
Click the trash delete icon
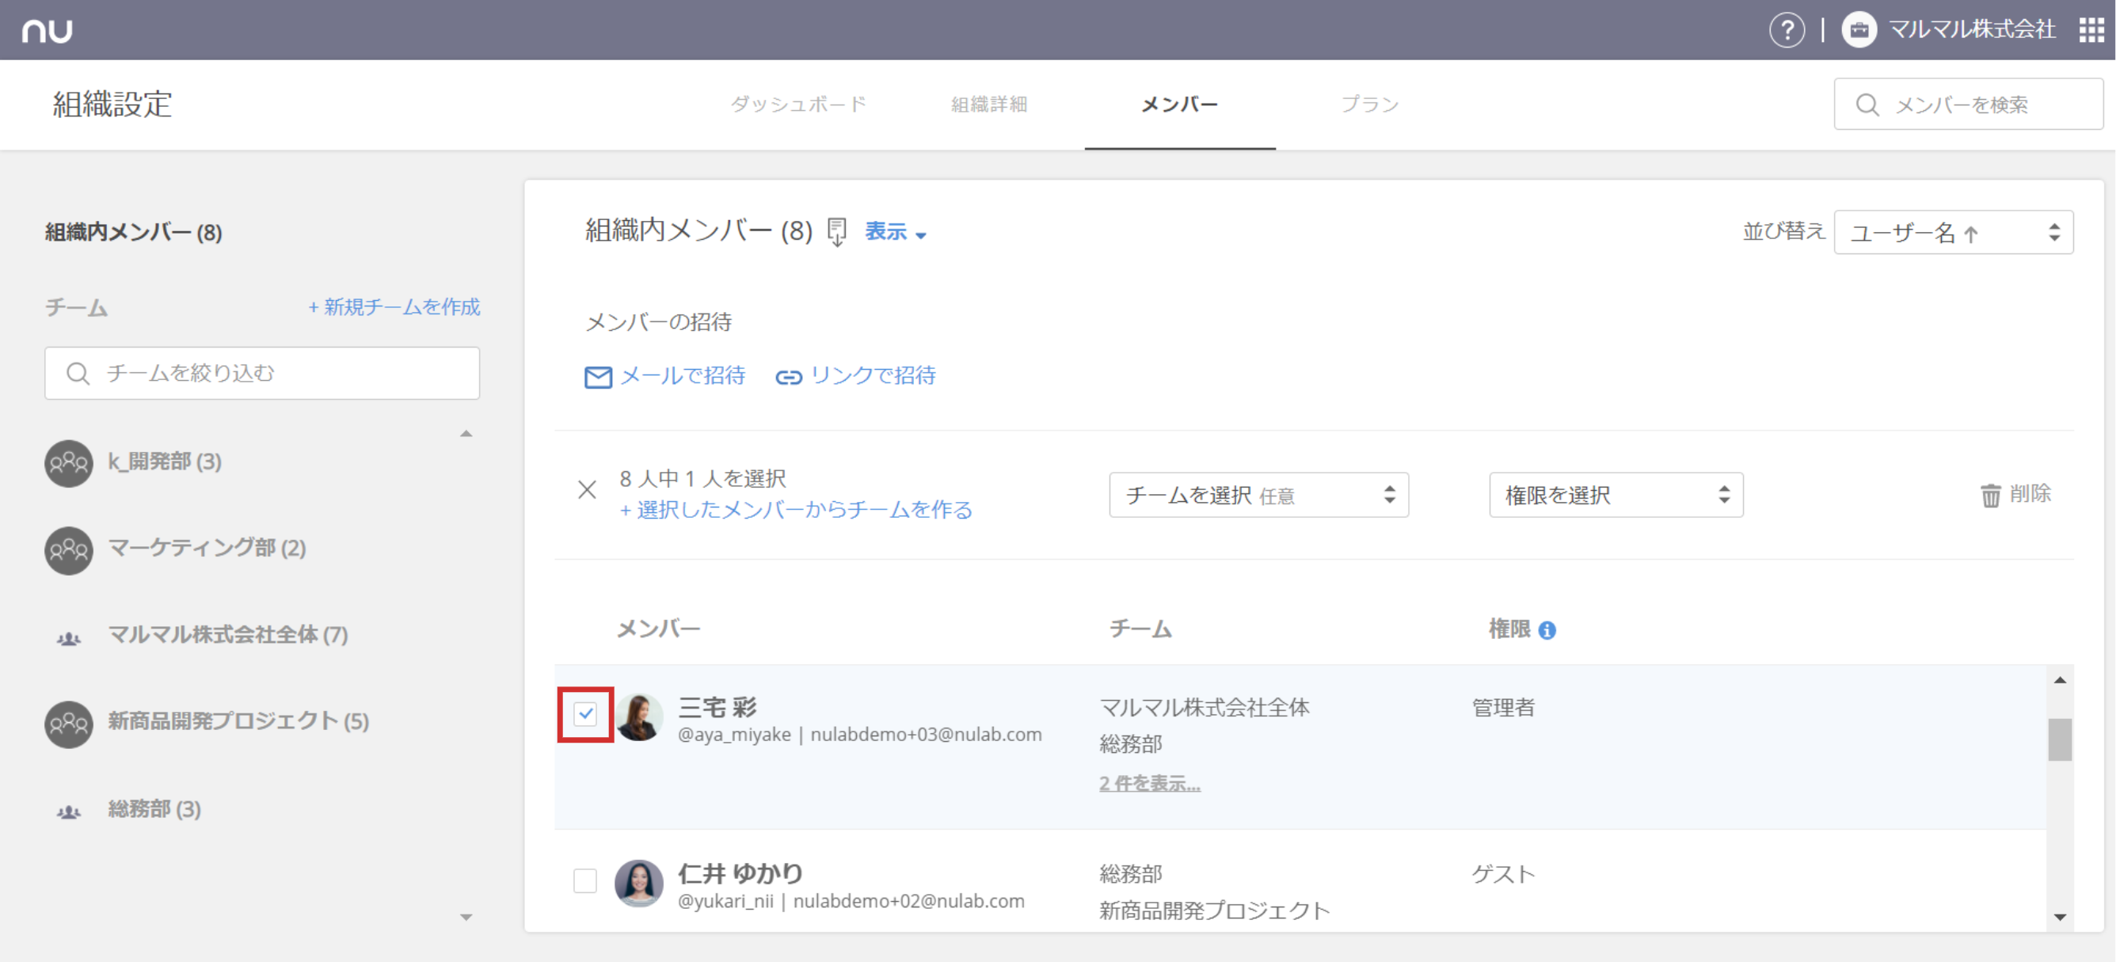point(1990,495)
